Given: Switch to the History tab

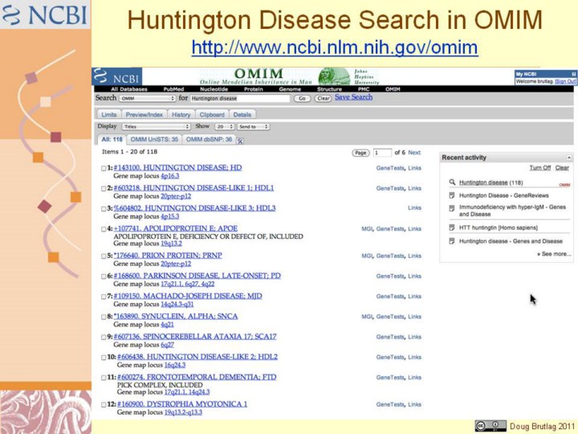Looking at the screenshot, I should [x=181, y=115].
